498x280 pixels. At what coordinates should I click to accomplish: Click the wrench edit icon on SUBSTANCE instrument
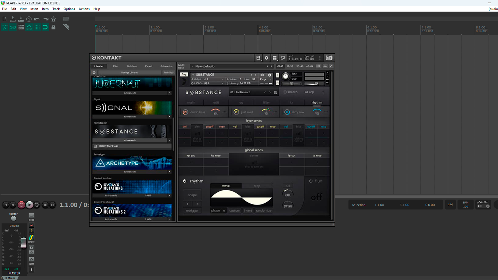click(184, 75)
